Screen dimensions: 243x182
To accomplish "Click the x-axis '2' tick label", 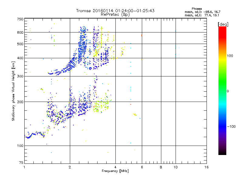I will pos(70,167).
